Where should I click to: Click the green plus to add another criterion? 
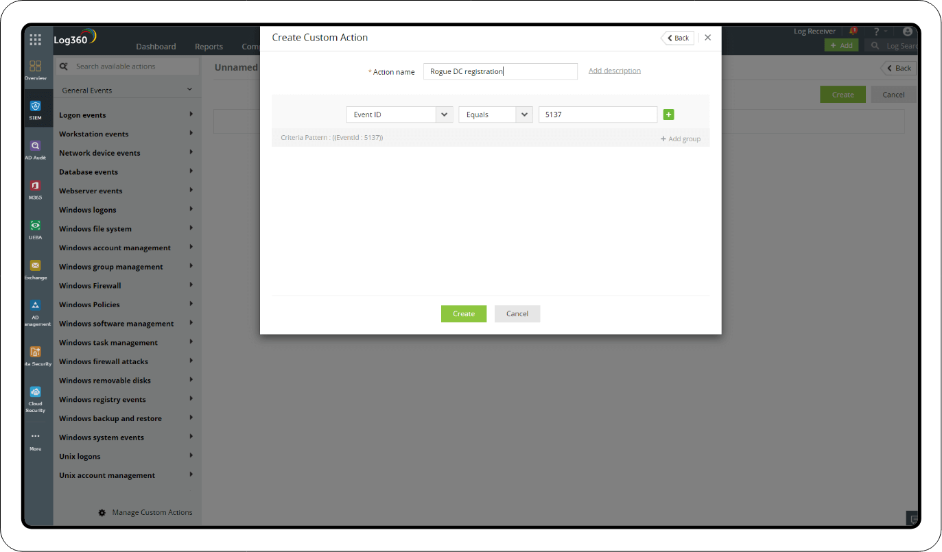tap(669, 115)
